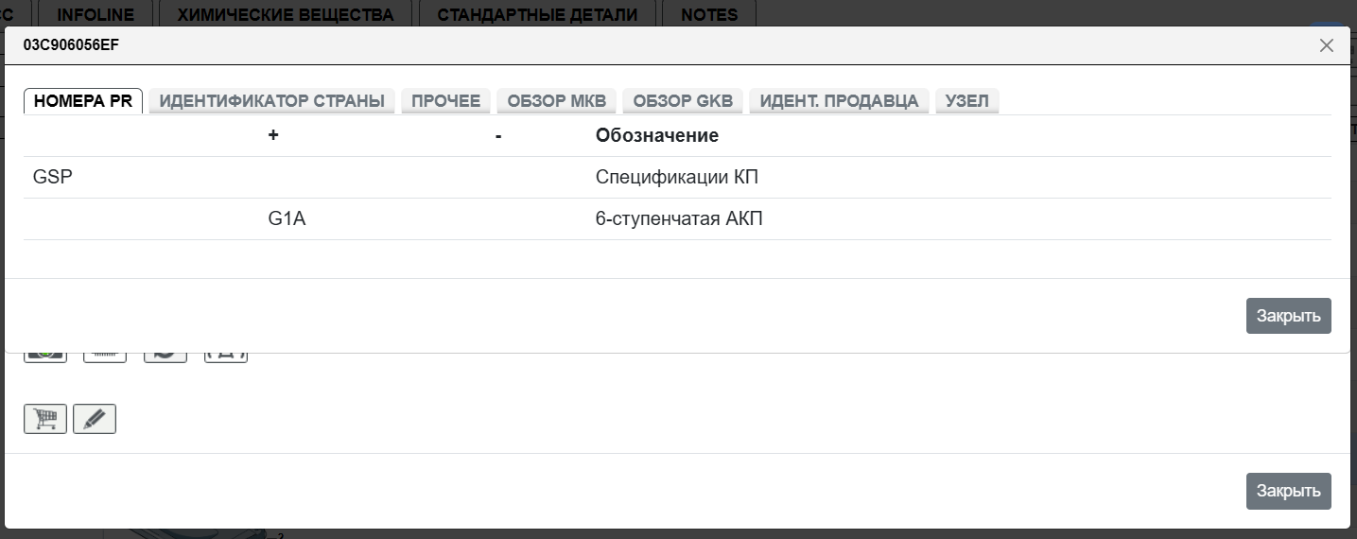Click the lower Закрыть button

(x=1288, y=491)
